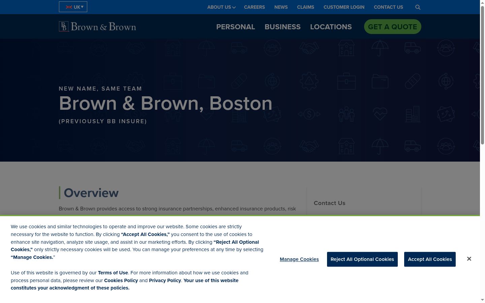The image size is (485, 303).
Task: Reject All Optional Cookies
Action: [x=362, y=259]
